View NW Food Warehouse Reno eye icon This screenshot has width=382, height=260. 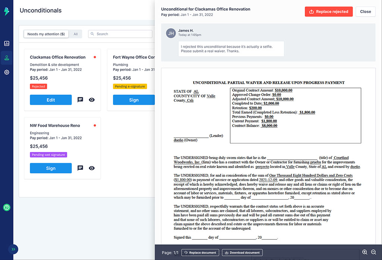click(x=92, y=168)
